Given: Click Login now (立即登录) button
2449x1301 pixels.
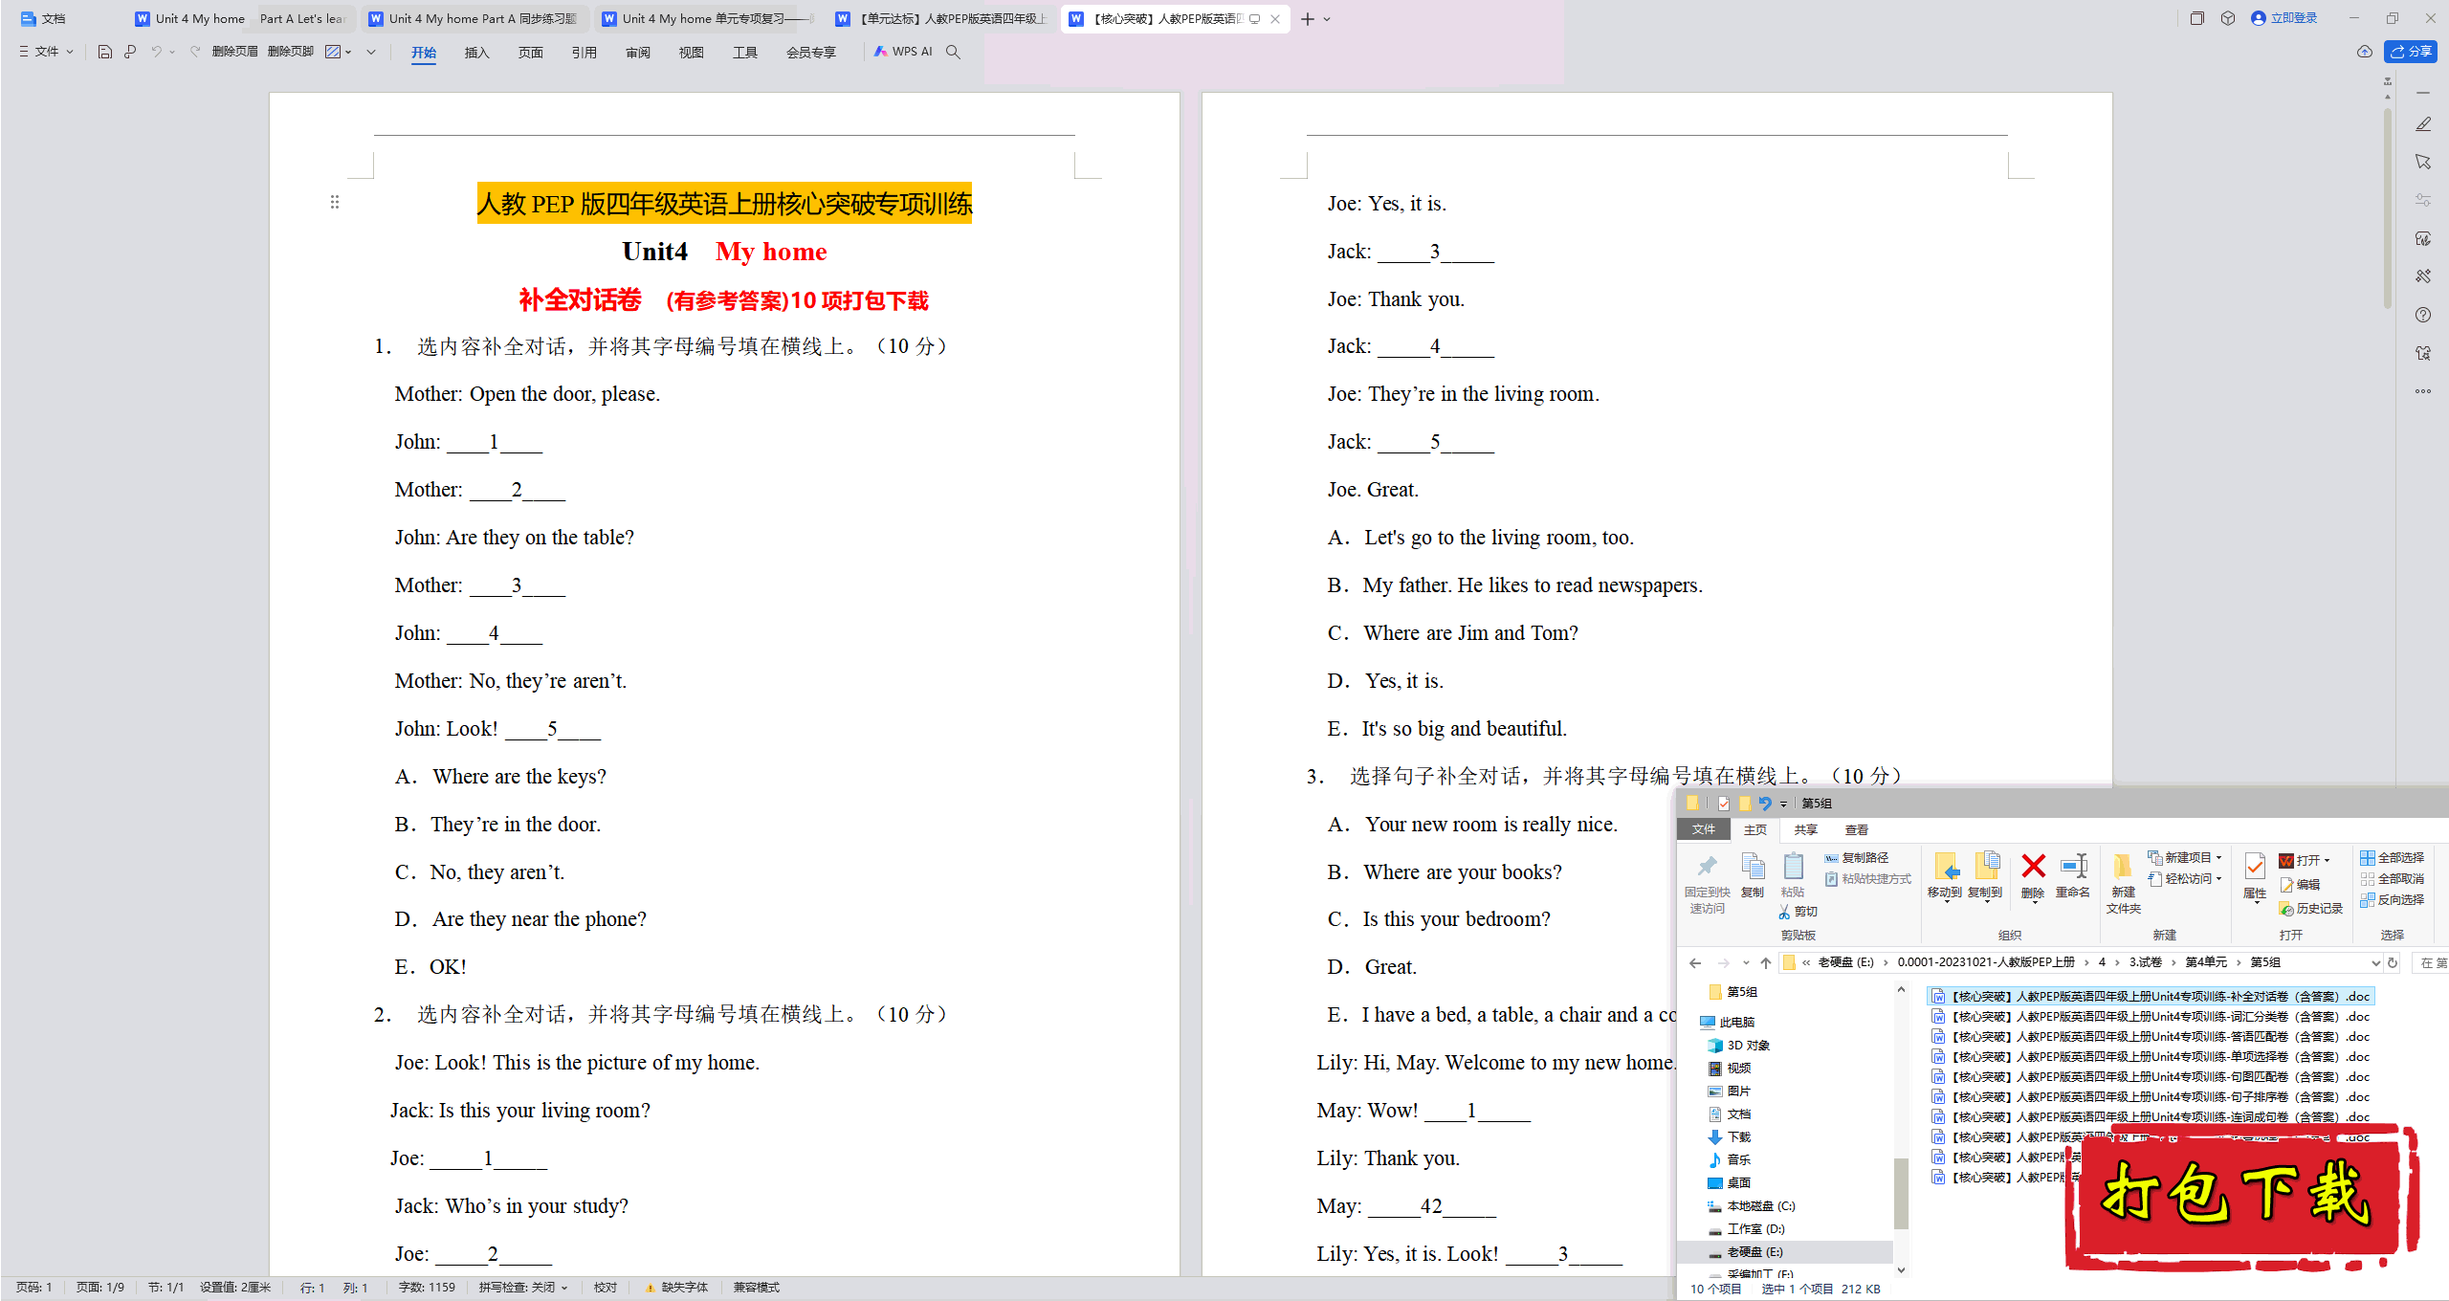Looking at the screenshot, I should pyautogui.click(x=2284, y=18).
